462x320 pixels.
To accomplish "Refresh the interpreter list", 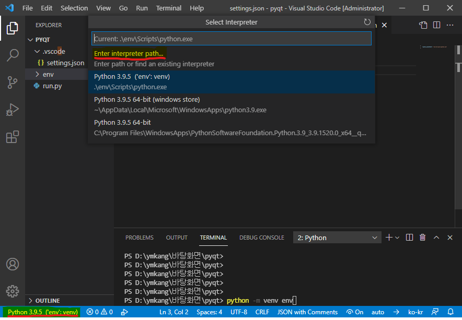I will (x=367, y=22).
